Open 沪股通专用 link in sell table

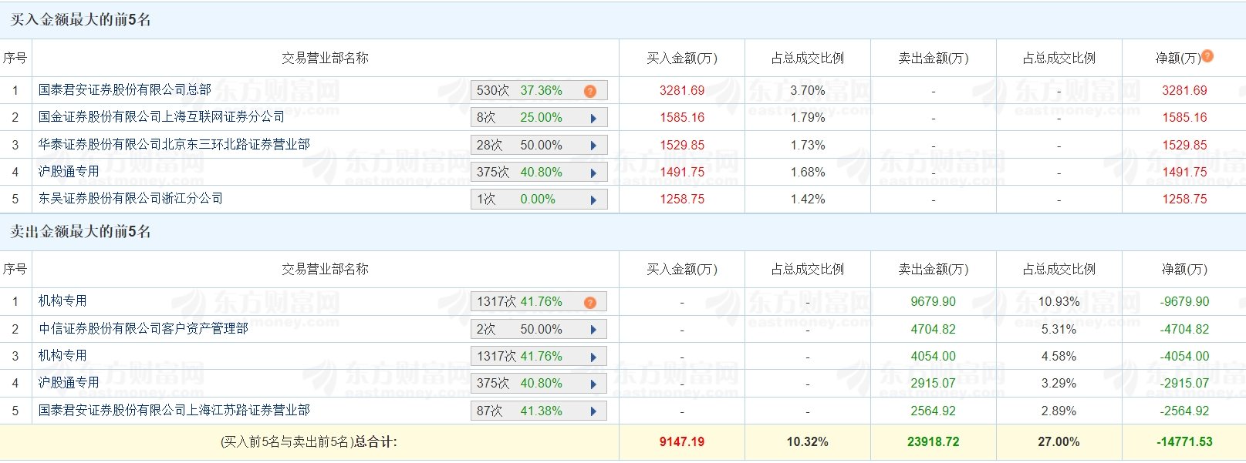click(x=69, y=383)
